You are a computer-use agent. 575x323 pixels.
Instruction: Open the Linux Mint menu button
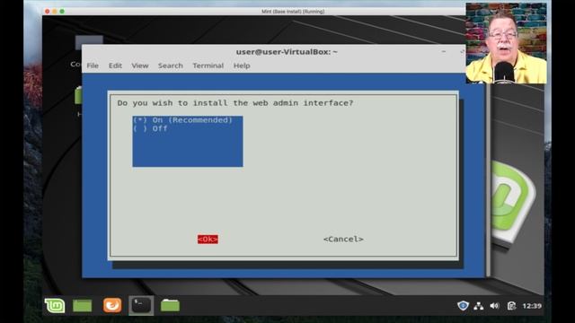(55, 305)
